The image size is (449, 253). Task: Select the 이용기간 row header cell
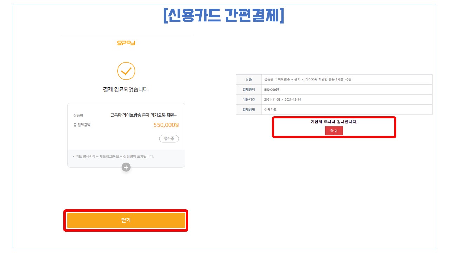[x=249, y=99]
